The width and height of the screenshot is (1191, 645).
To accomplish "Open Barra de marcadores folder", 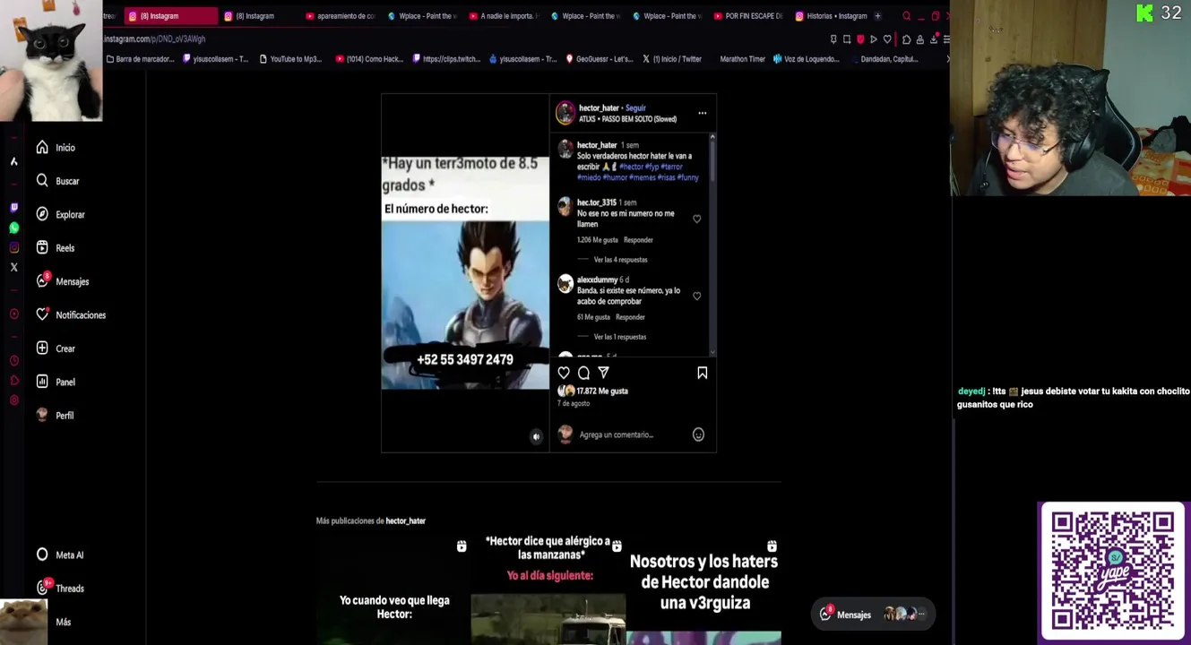I will tap(141, 59).
